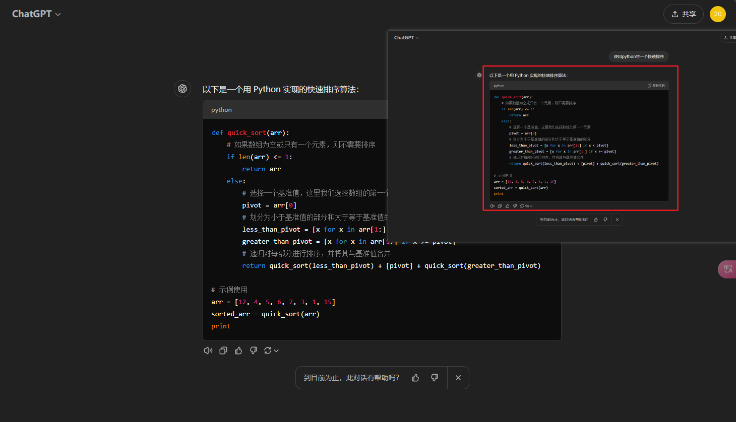Click the read aloud speaker icon below main code
This screenshot has width=736, height=422.
click(208, 350)
